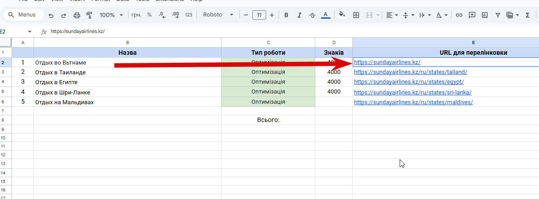Click the Create a filter funnel icon
Viewport: 539px width, 199px height.
(x=497, y=15)
